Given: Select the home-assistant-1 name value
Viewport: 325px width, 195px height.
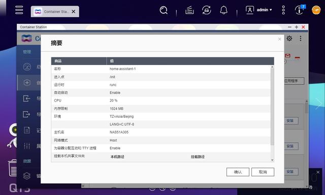Looking at the screenshot, I should pos(123,69).
